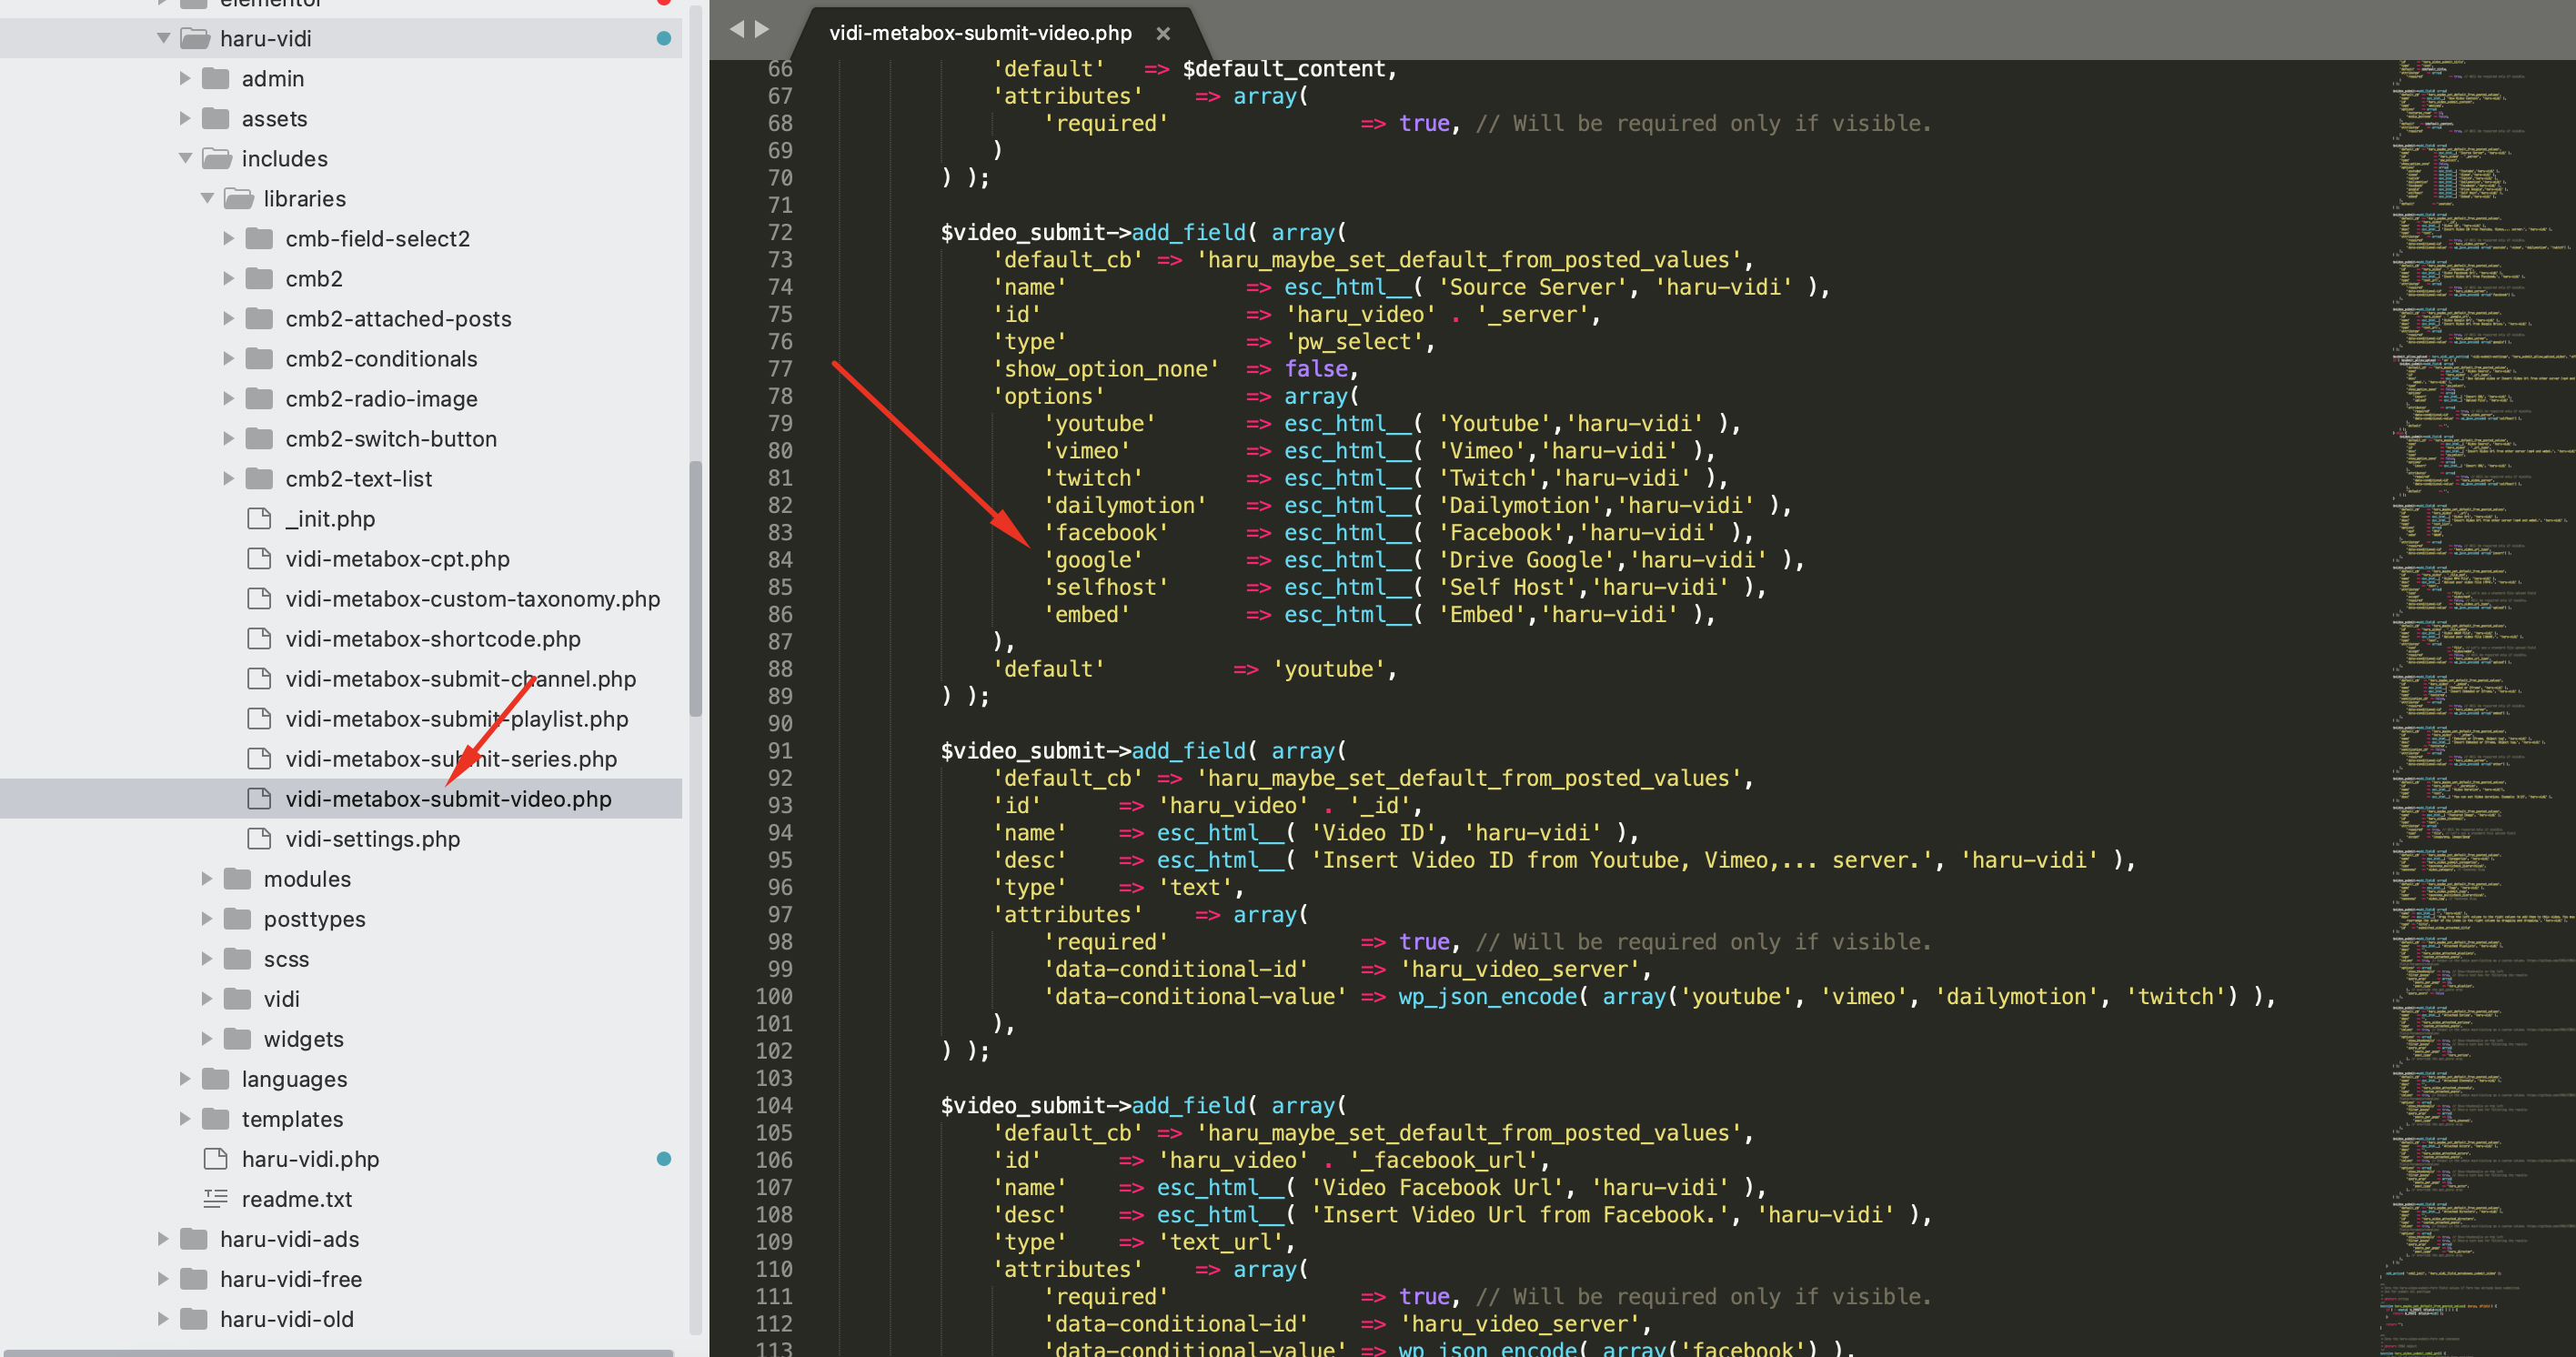Click the modified dot beside haru-vidi folder

click(664, 38)
